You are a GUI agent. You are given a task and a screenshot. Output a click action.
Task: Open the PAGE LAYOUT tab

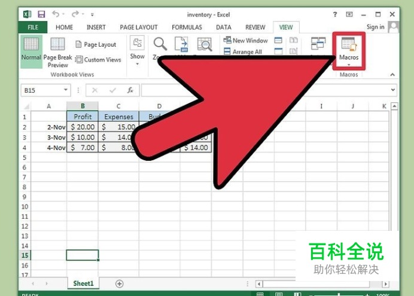click(139, 27)
